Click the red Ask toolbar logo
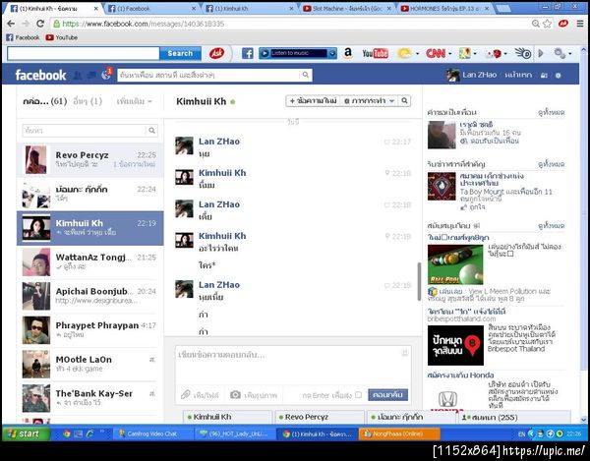 (216, 53)
